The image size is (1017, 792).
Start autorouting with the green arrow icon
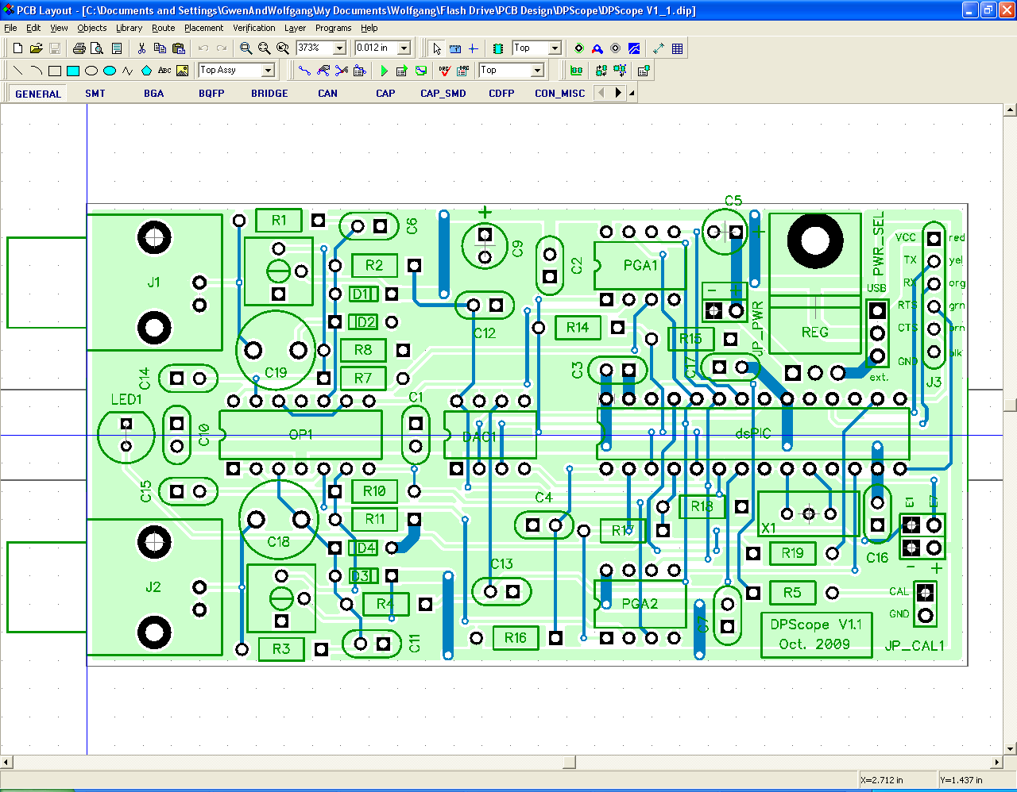tap(384, 70)
